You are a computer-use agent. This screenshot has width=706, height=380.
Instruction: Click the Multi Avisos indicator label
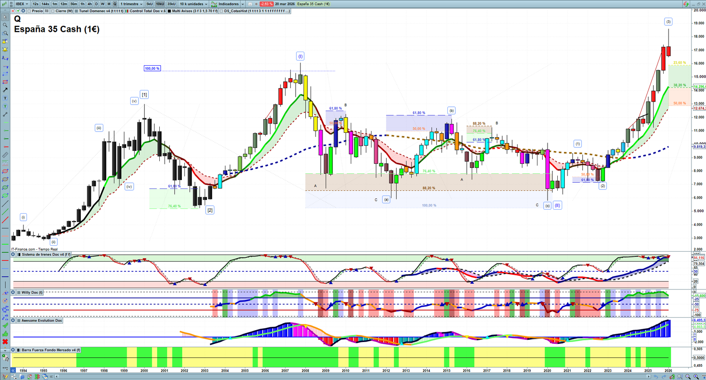point(195,11)
